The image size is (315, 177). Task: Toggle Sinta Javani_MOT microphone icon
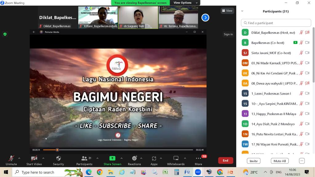point(301,53)
